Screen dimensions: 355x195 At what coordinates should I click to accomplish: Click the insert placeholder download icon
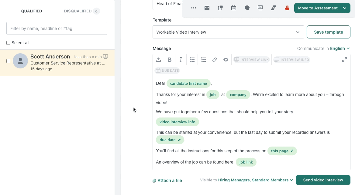click(x=158, y=60)
